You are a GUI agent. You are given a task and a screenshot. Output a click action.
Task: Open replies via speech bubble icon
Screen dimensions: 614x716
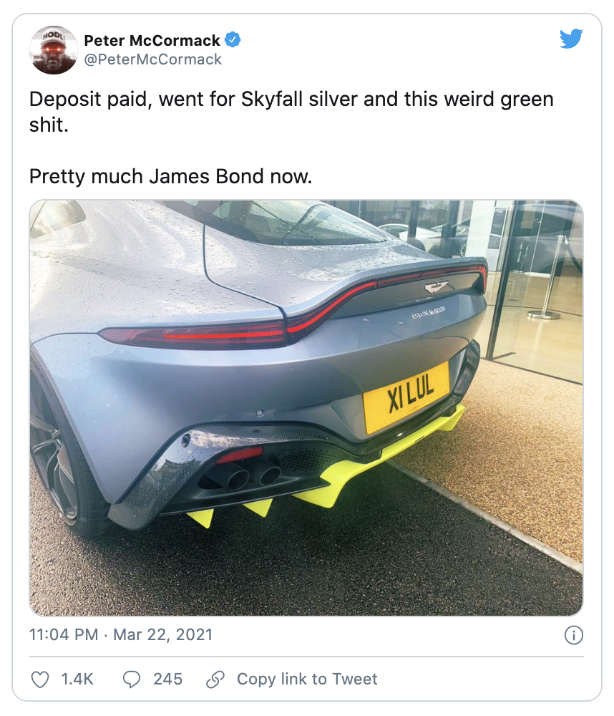click(x=132, y=679)
